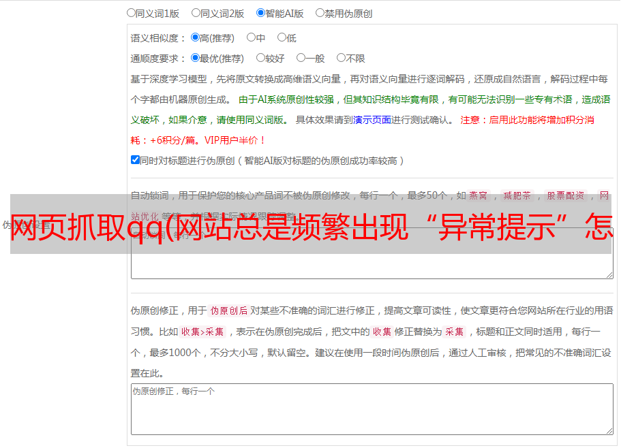Click the red text 耗：+6积分/篇。VIP用户半价！
621x448 pixels.
click(x=198, y=140)
